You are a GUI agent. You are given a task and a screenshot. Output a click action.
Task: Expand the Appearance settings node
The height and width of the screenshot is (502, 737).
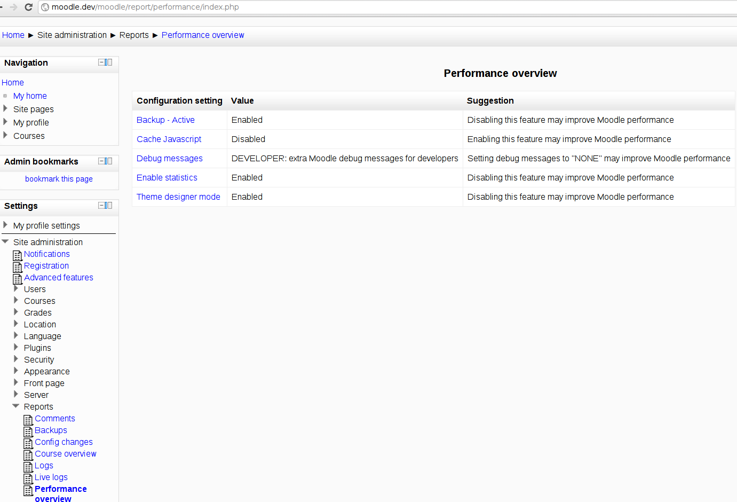(x=16, y=371)
